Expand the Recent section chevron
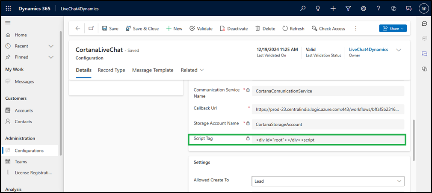432x193 pixels. (51, 46)
